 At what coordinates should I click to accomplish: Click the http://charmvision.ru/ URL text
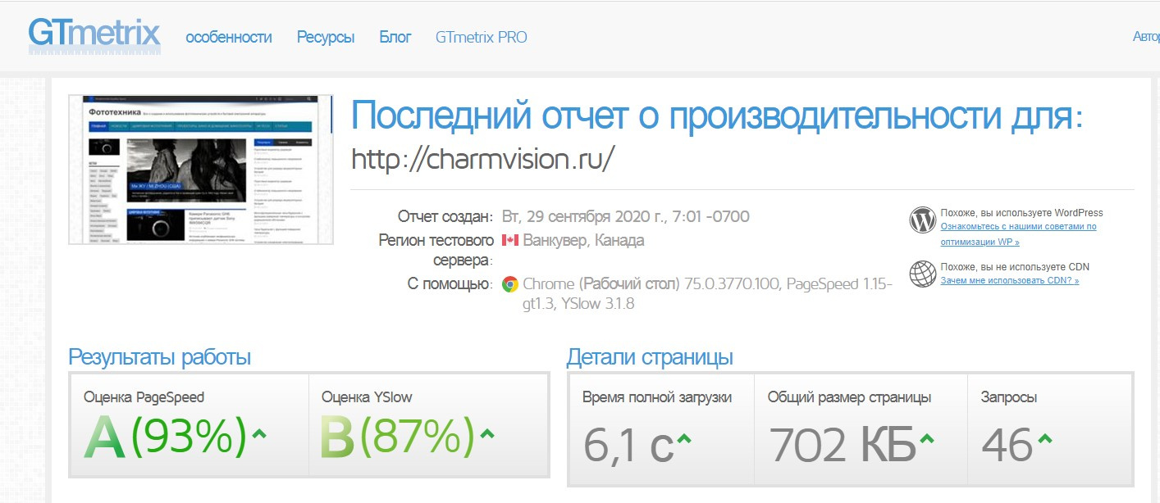click(x=482, y=158)
